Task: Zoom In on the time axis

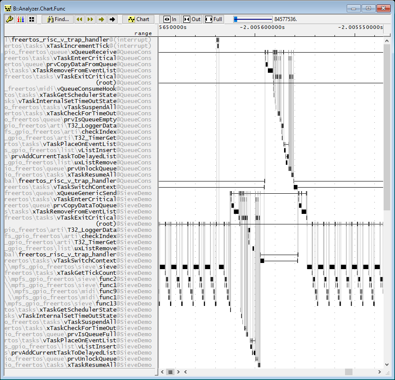Action: tap(170, 19)
